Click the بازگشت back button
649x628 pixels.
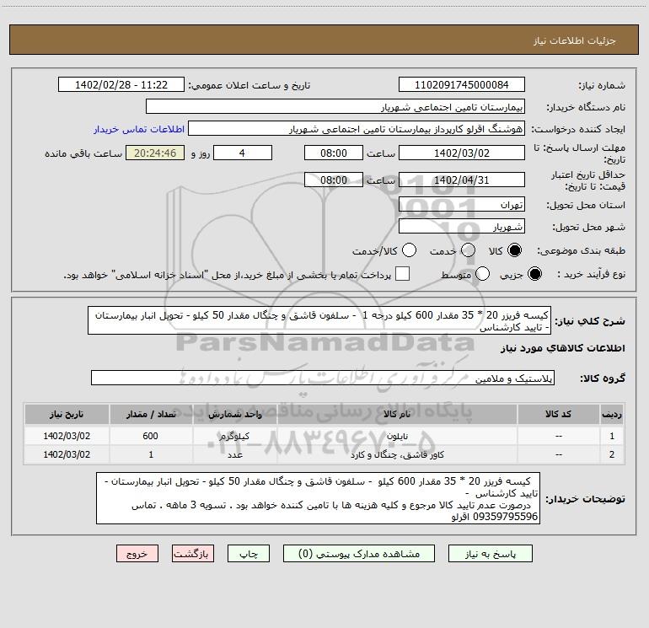coord(193,554)
